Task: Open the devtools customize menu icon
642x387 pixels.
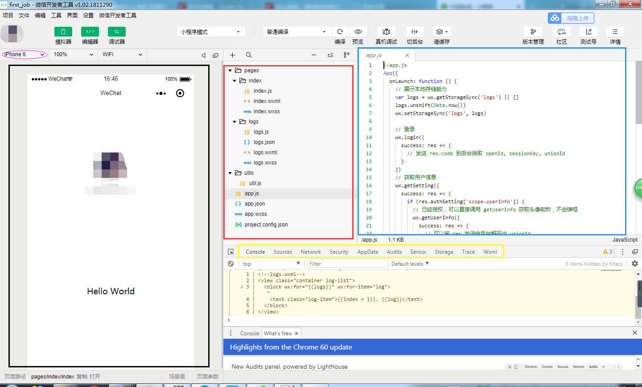Action: pyautogui.click(x=623, y=252)
